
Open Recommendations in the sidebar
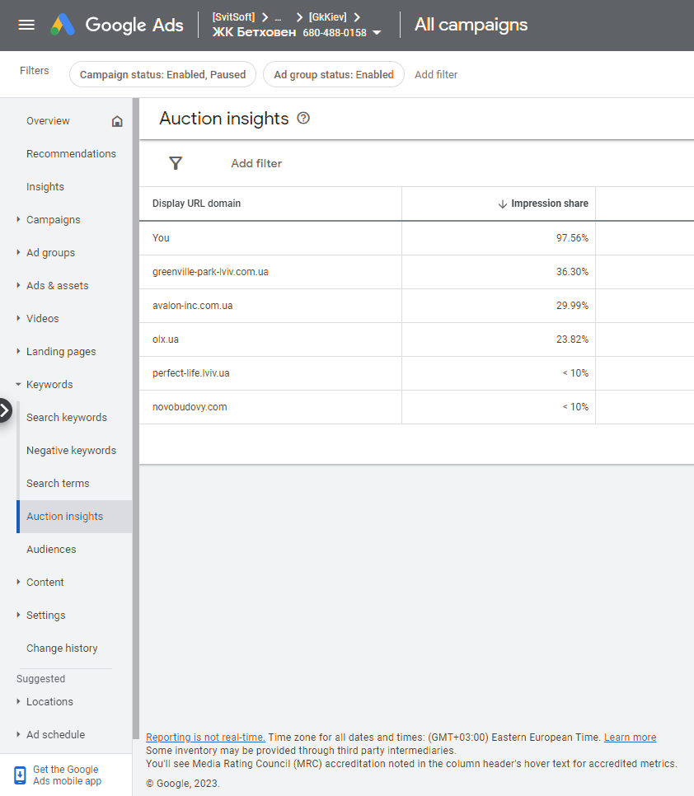(71, 154)
